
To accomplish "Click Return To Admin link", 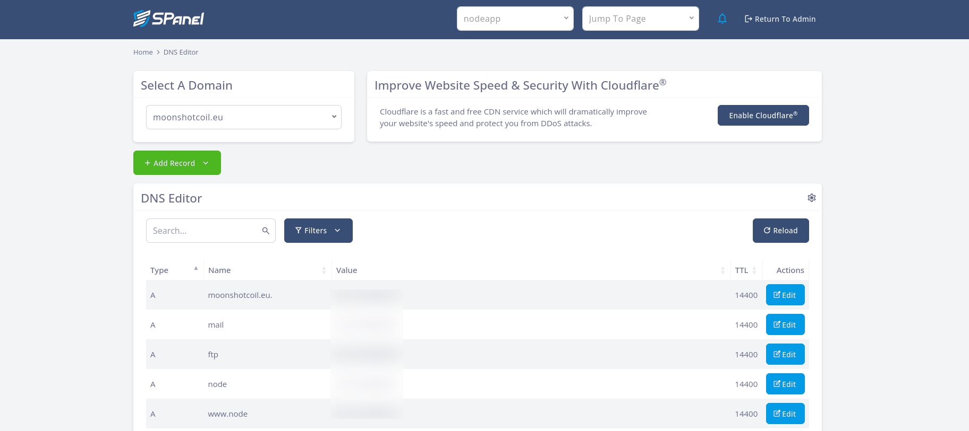I will click(780, 19).
